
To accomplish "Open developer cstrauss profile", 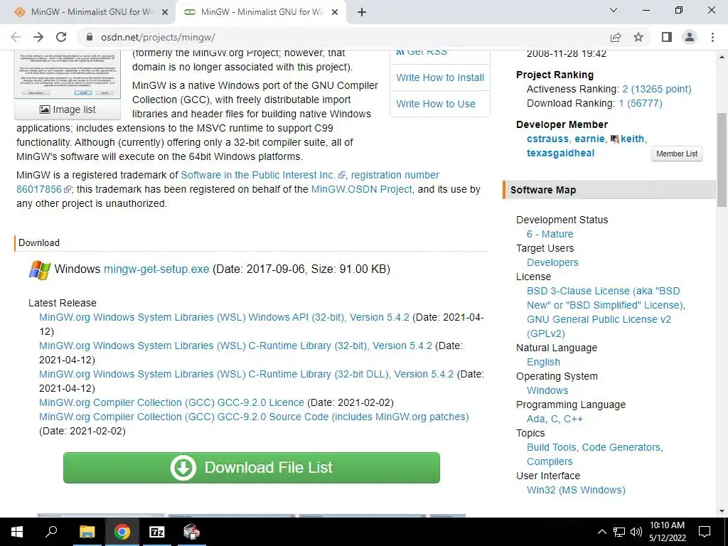I will click(547, 139).
